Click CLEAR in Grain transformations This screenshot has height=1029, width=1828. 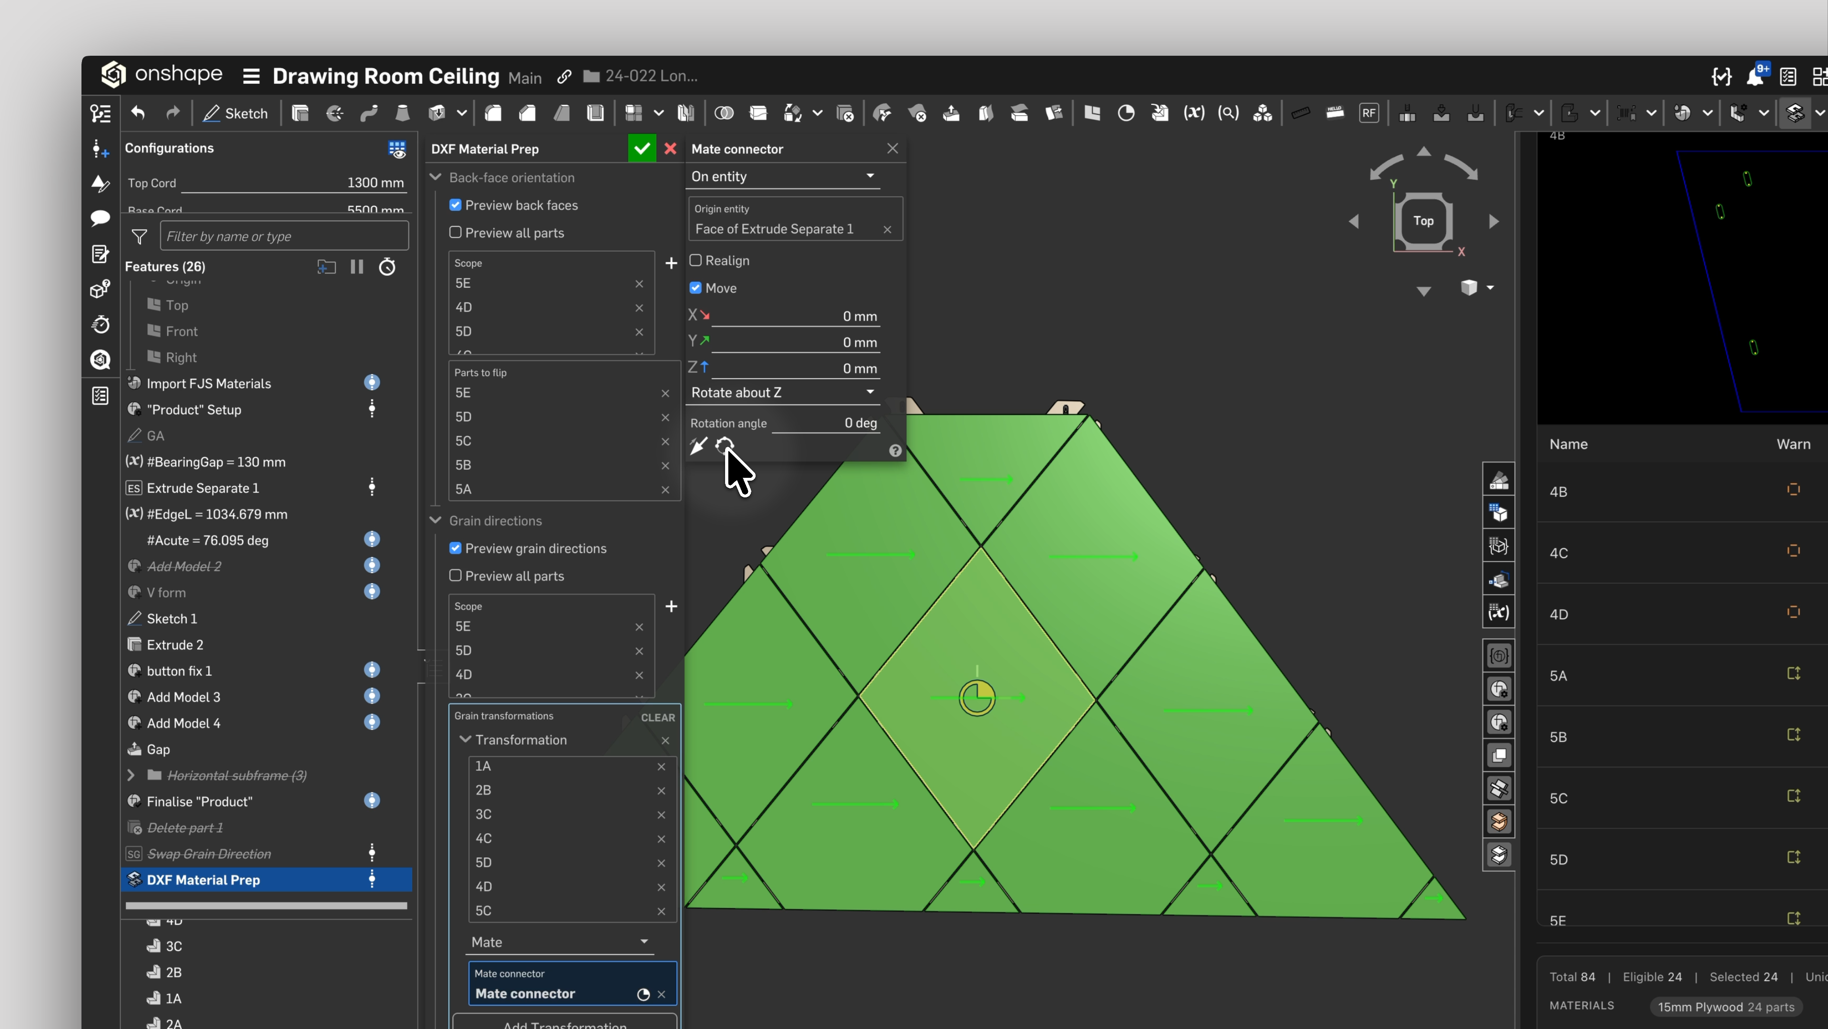tap(658, 717)
